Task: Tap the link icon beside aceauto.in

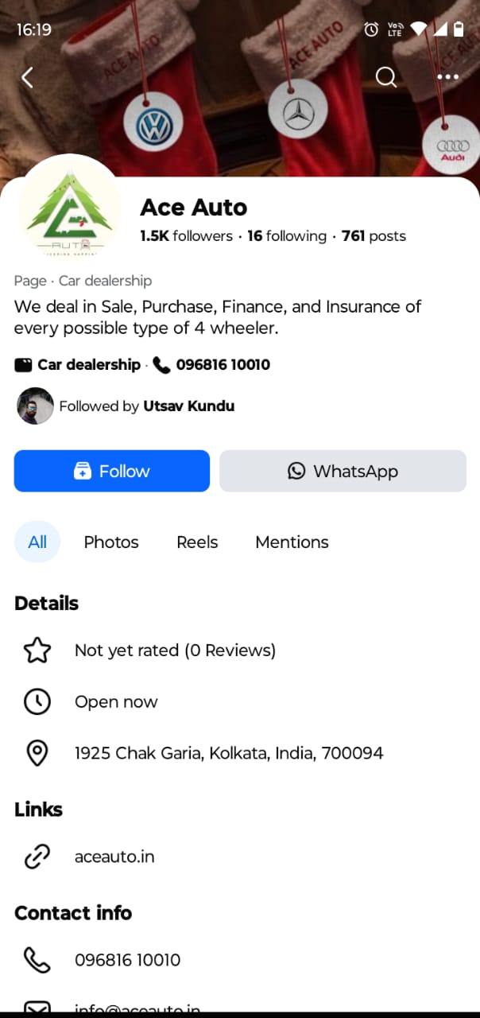Action: 37,857
